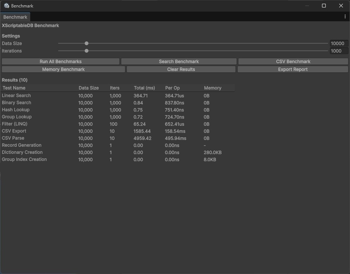Click the 364.71us per-op value
350x274 pixels.
(174, 96)
